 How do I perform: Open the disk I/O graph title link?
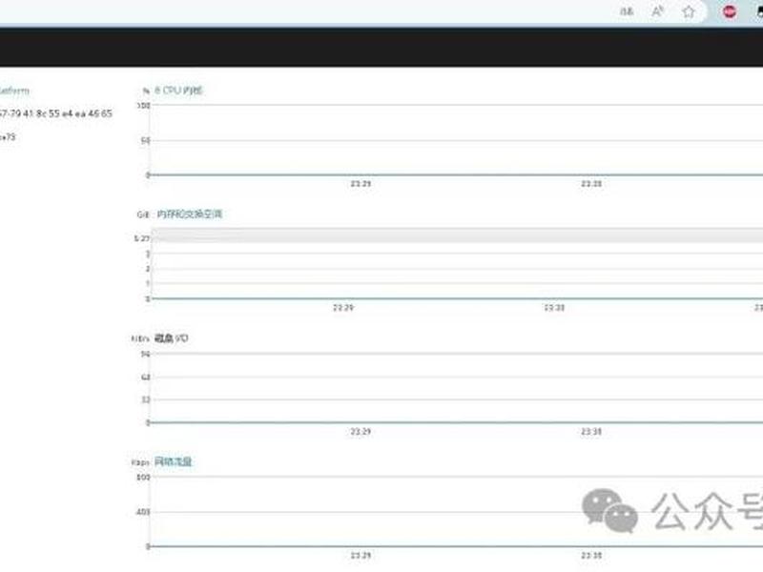tap(172, 338)
